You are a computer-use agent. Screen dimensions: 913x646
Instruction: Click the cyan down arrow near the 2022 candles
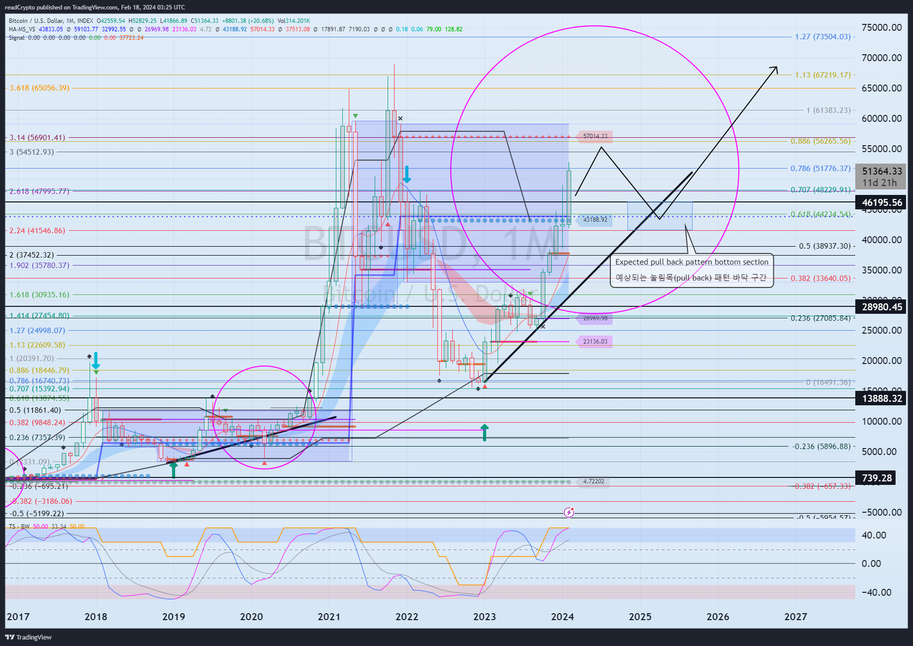click(406, 175)
